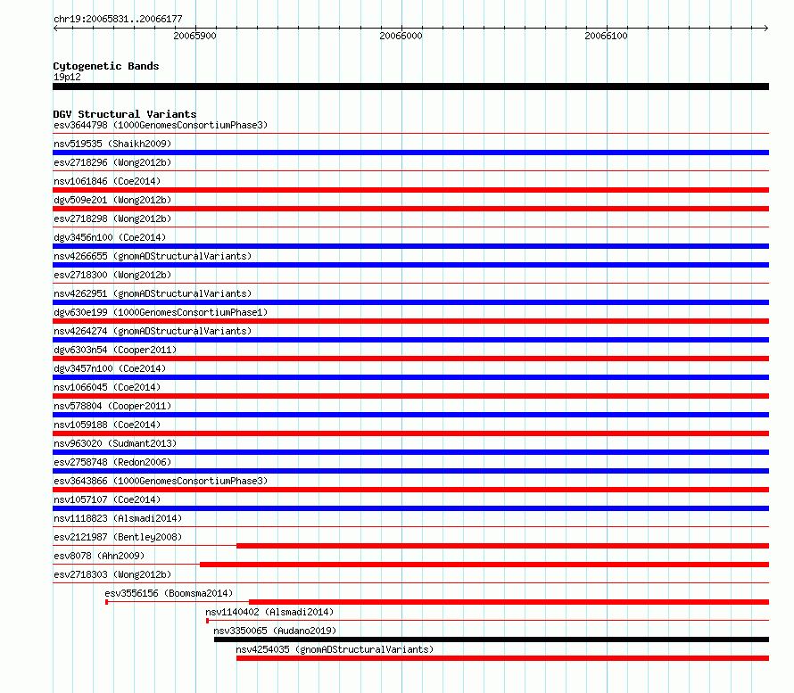This screenshot has width=794, height=693.
Task: Select the Cytogenetic Bands track title
Action: pyautogui.click(x=106, y=66)
